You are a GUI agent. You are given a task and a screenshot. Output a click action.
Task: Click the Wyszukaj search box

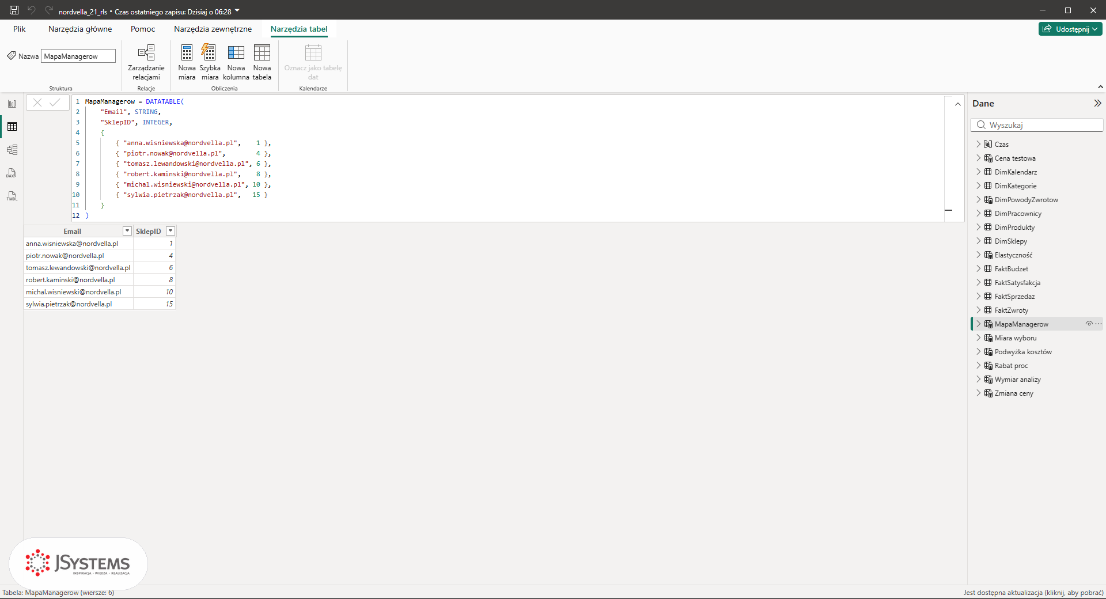pos(1037,125)
